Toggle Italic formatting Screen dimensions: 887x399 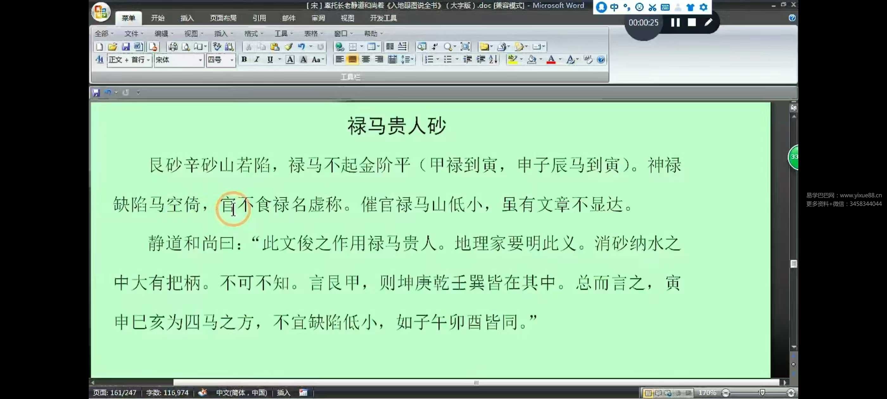click(257, 60)
